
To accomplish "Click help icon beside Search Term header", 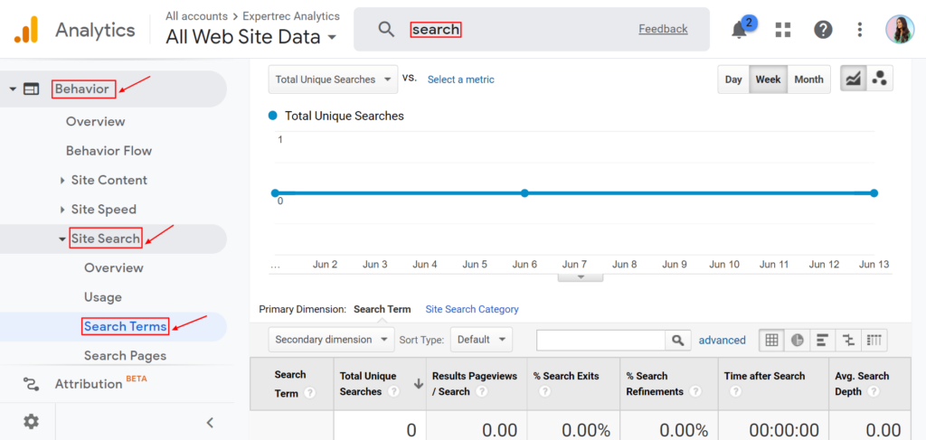I will pyautogui.click(x=309, y=393).
